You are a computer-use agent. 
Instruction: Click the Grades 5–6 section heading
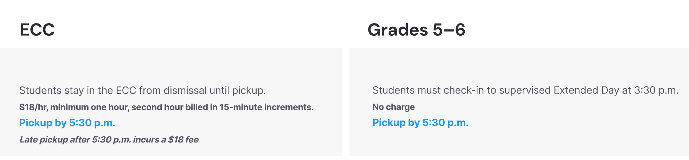click(416, 30)
